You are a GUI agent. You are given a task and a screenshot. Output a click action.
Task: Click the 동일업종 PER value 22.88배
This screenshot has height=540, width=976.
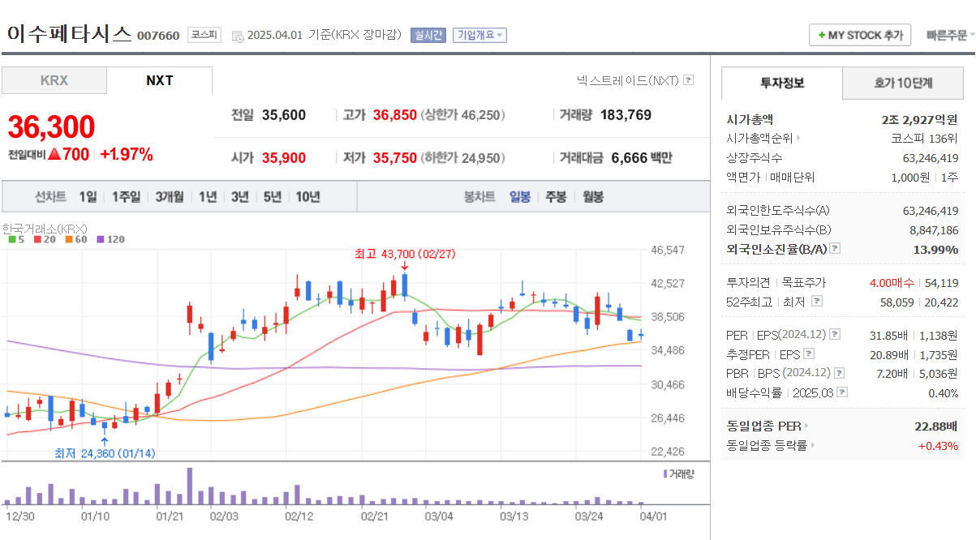tap(936, 426)
